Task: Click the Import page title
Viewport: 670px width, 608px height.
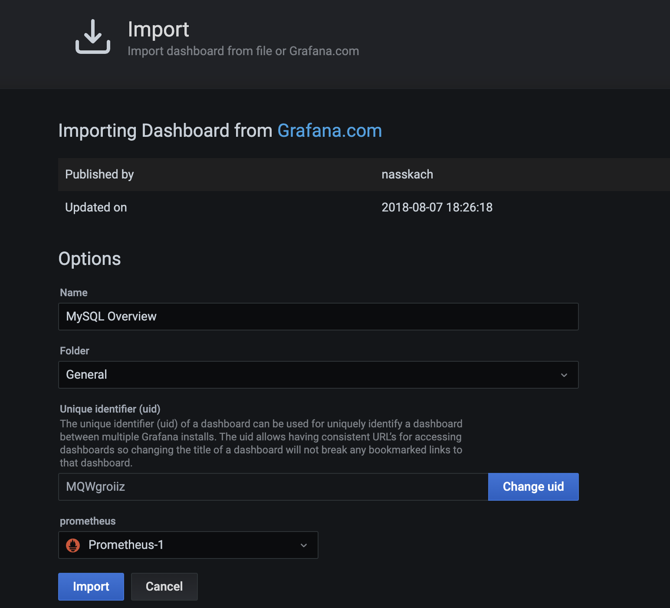Action: click(x=158, y=30)
